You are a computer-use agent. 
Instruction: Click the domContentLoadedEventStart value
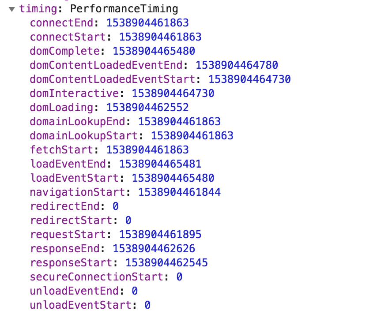(x=249, y=79)
